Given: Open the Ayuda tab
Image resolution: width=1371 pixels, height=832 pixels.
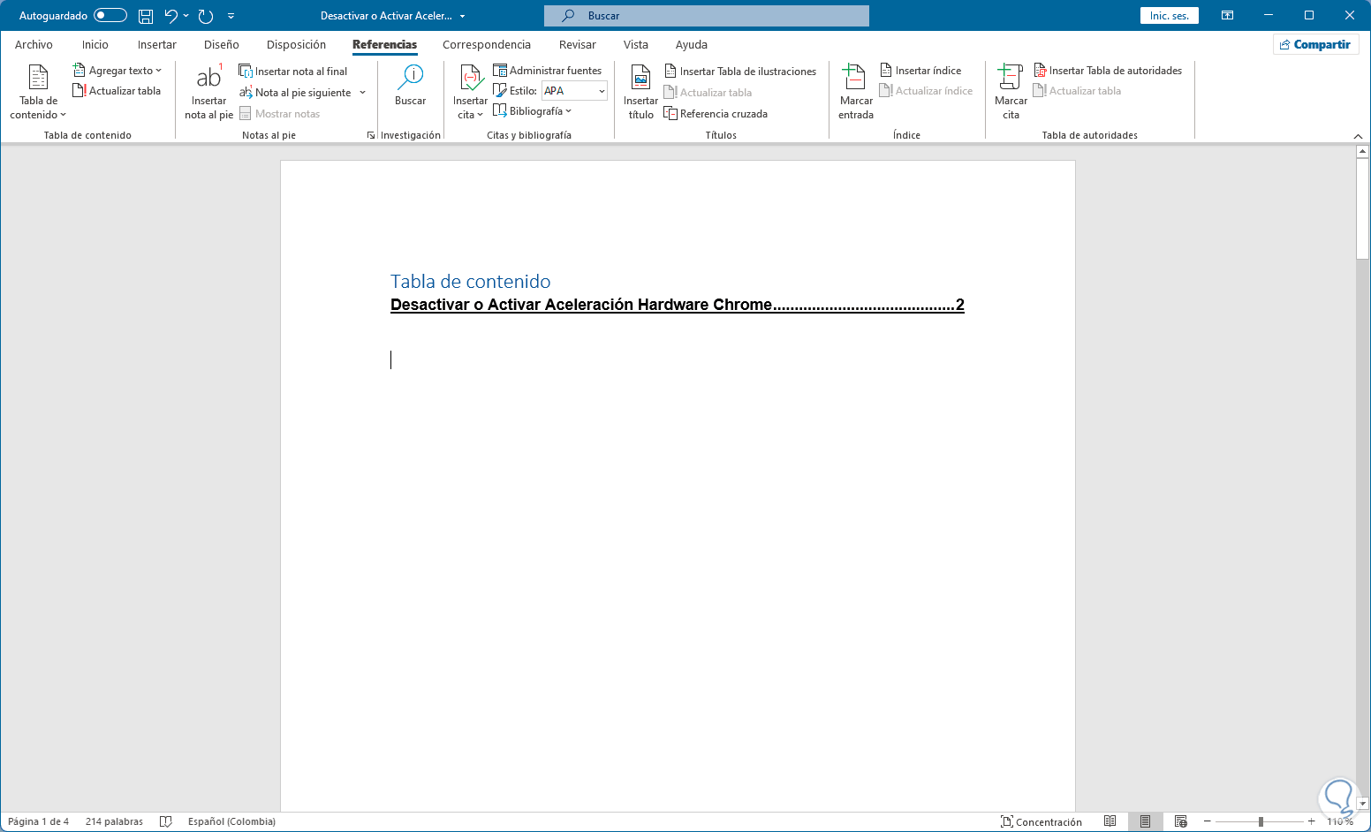Looking at the screenshot, I should tap(692, 45).
